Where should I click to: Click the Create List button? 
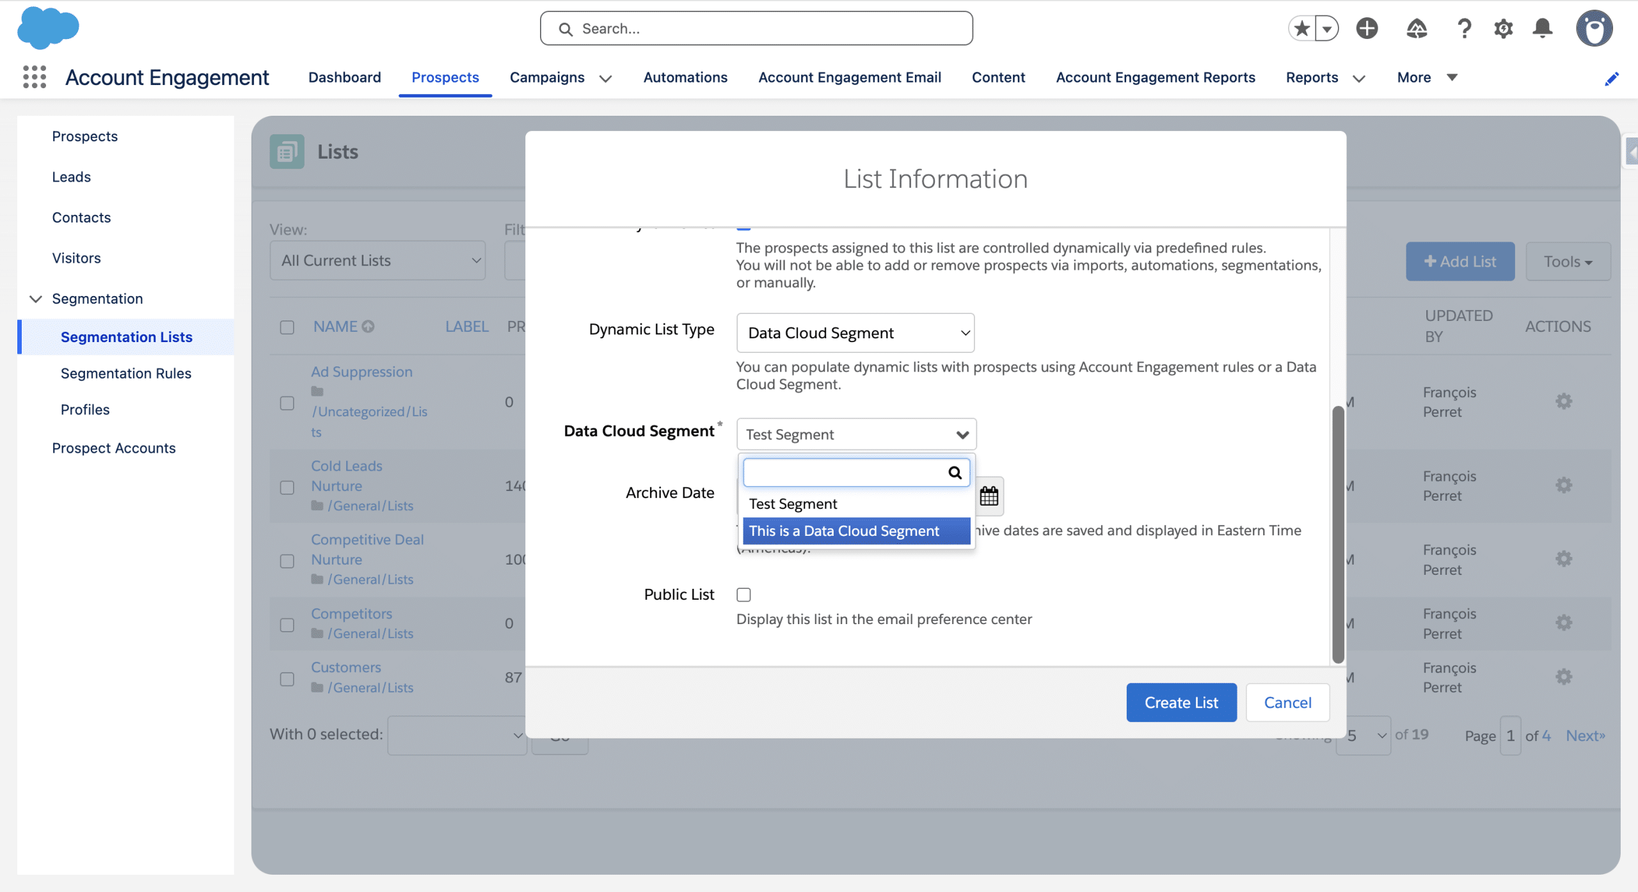[1181, 702]
